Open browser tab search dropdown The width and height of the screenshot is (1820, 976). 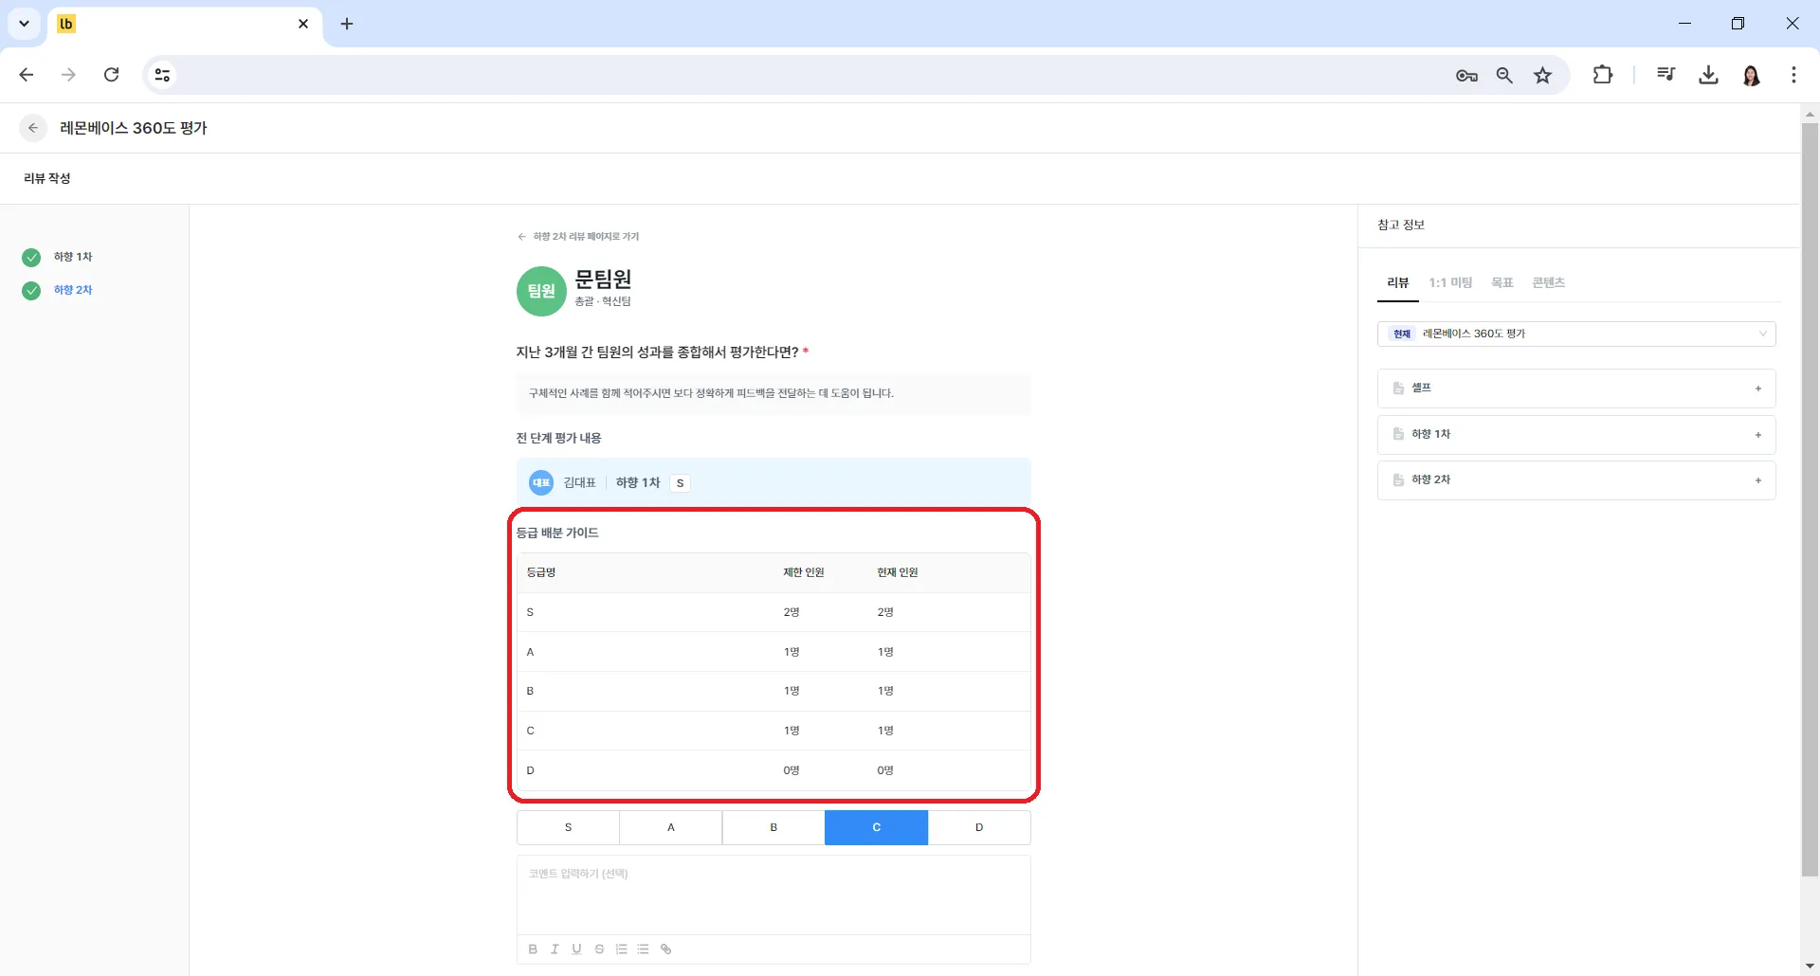tap(24, 24)
